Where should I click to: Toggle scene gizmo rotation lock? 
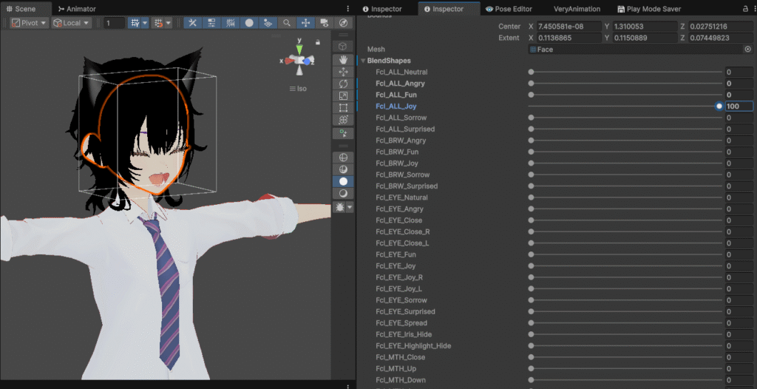[x=318, y=42]
